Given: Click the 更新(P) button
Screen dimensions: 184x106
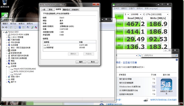Looking at the screenshot, I should point(73,54).
